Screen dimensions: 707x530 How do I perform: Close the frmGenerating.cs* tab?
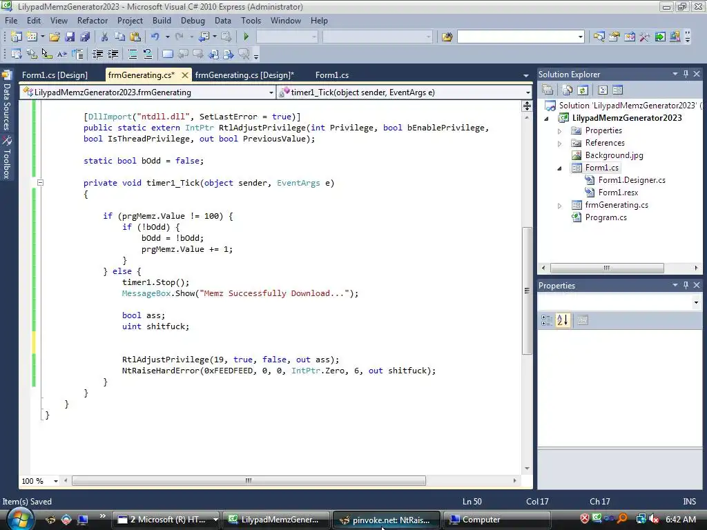coord(184,75)
